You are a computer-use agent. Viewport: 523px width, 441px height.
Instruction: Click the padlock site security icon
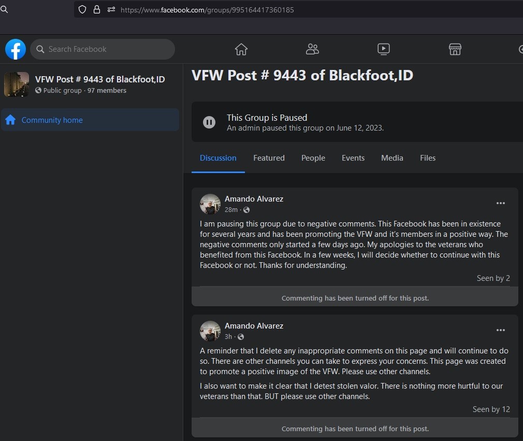click(97, 9)
